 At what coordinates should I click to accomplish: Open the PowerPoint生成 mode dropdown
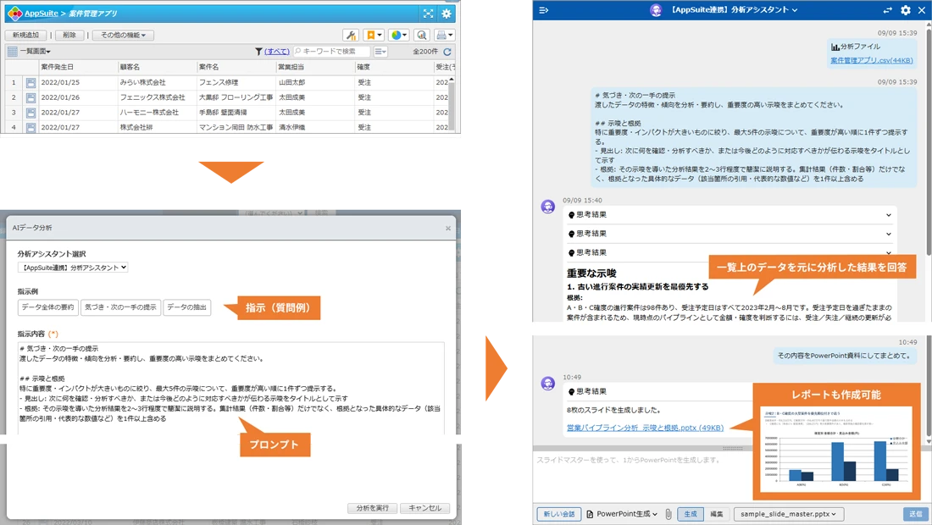click(622, 514)
